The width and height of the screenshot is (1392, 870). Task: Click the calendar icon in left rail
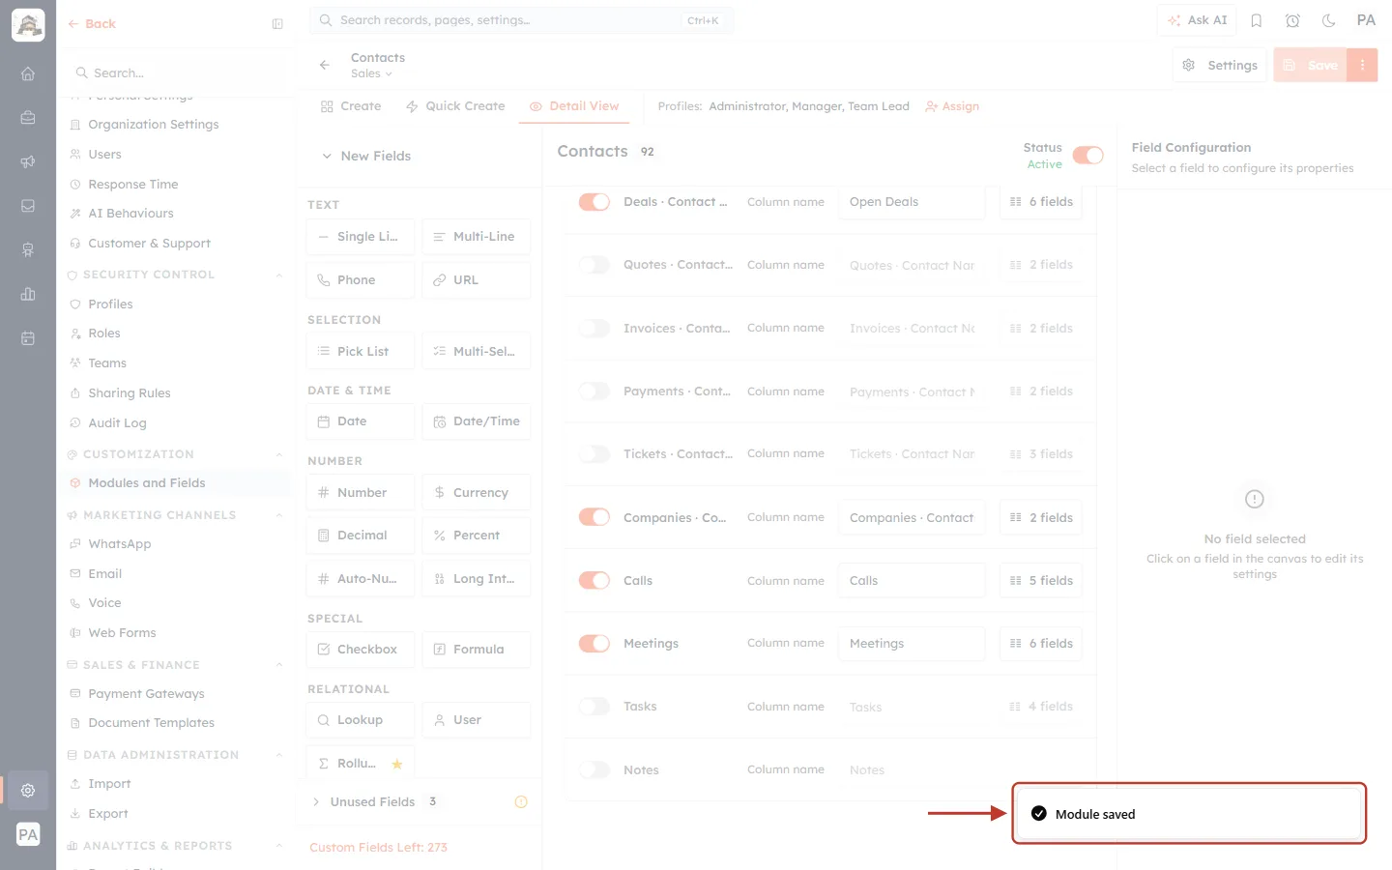(28, 338)
